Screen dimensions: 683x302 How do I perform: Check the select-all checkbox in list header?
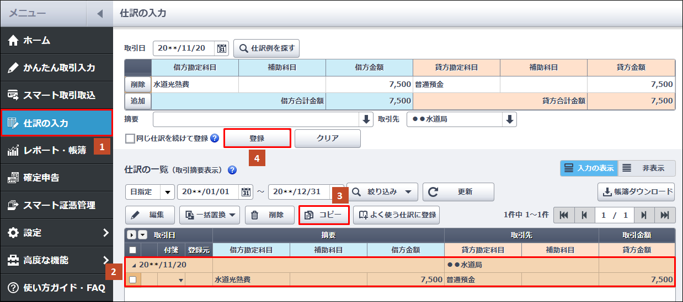(133, 250)
